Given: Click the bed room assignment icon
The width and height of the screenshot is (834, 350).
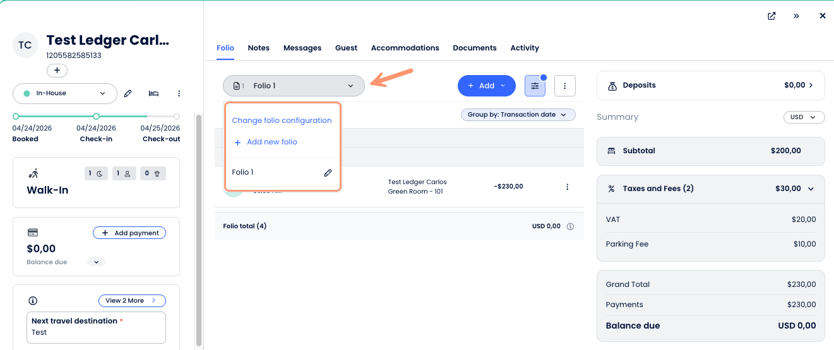Looking at the screenshot, I should click(x=153, y=93).
